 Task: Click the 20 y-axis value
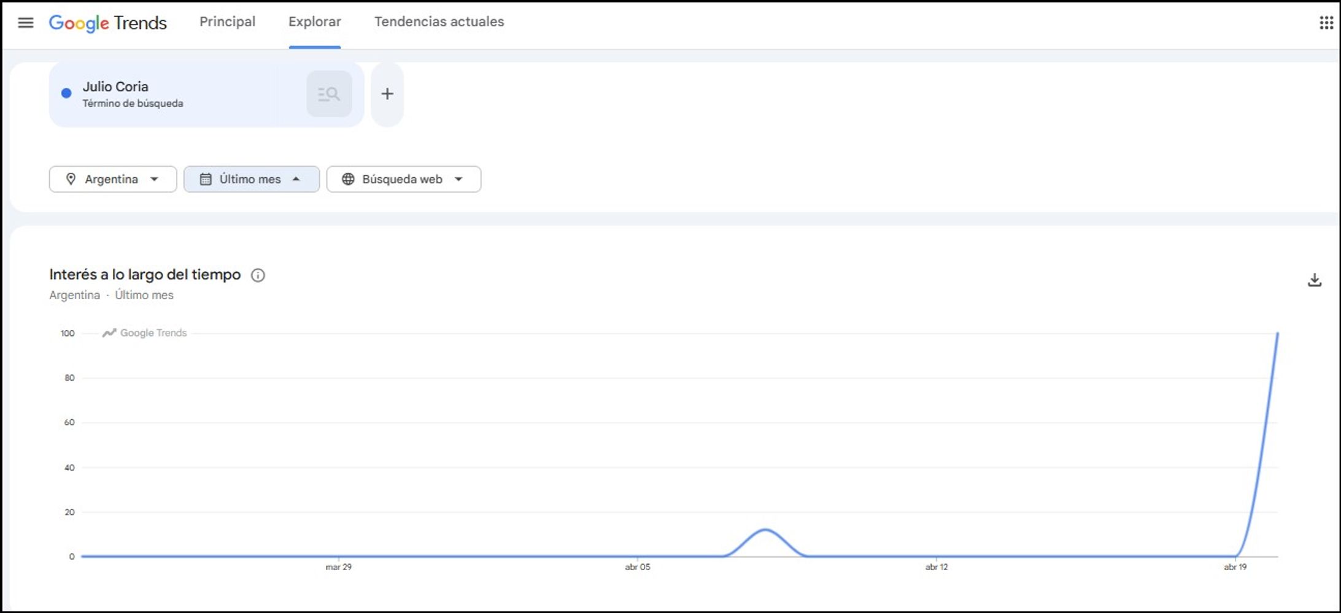(69, 512)
